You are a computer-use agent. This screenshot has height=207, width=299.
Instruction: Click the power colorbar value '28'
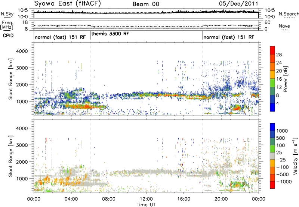(x=279, y=55)
